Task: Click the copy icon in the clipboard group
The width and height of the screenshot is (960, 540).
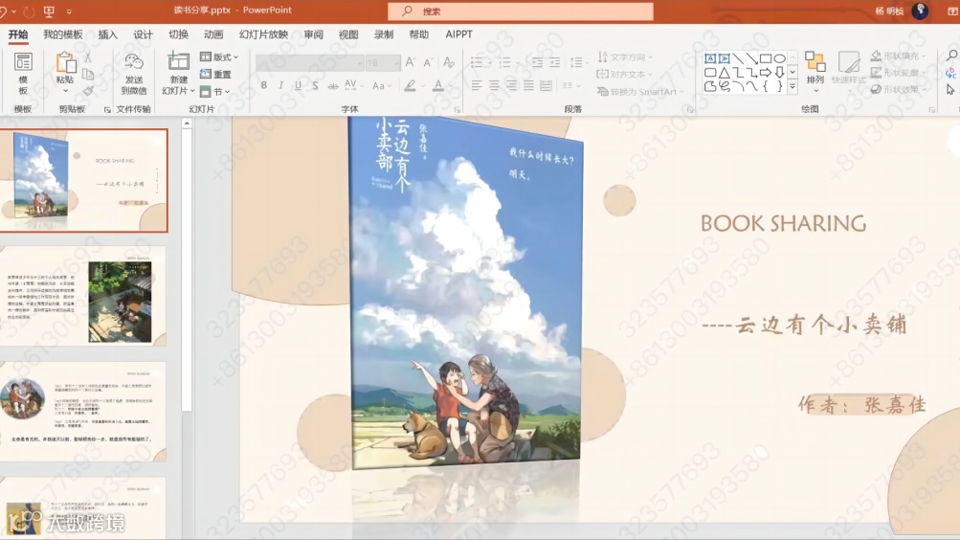Action: (x=88, y=74)
